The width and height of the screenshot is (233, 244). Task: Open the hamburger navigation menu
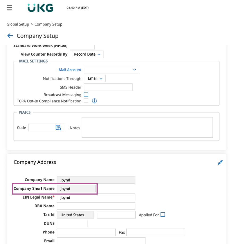[10, 8]
